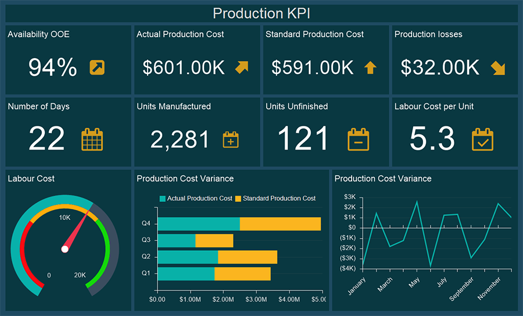523x316 pixels.
Task: Select the Q4 teal bar segment
Action: [199, 223]
